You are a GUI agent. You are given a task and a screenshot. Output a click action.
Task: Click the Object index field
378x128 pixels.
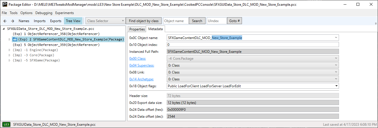tap(253, 45)
